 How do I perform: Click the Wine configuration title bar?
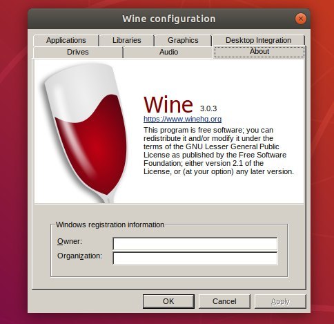[x=169, y=19]
